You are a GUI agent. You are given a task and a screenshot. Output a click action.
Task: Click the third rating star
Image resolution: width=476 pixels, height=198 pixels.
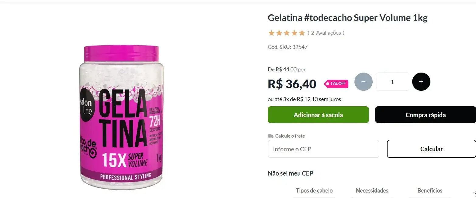coord(287,33)
